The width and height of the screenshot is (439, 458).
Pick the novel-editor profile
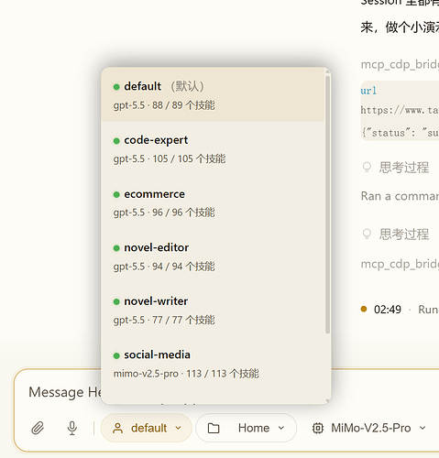213,256
